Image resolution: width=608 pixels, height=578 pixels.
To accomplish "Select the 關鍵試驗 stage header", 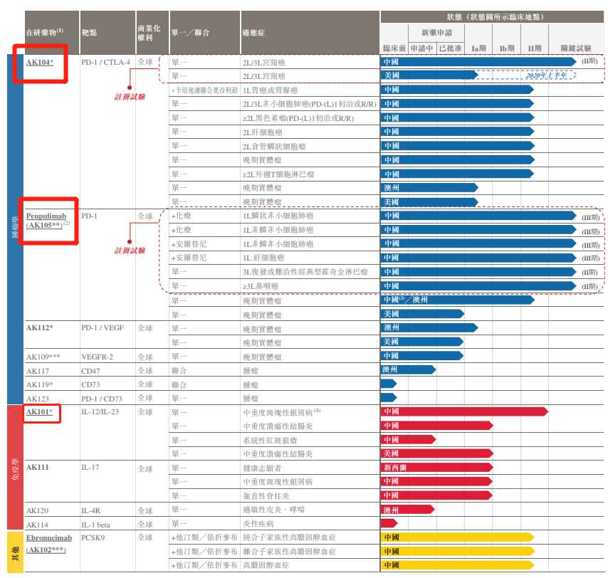I will (576, 48).
